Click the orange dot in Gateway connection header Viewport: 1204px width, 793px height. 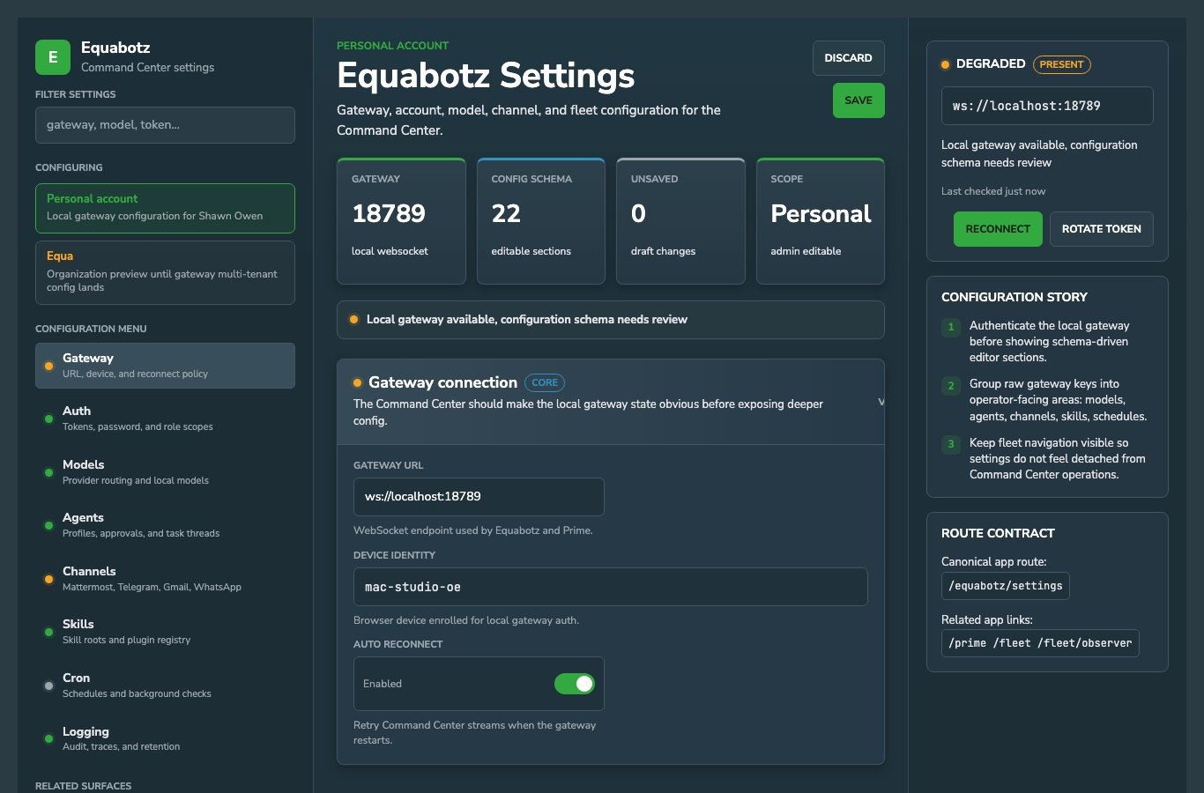(x=357, y=382)
